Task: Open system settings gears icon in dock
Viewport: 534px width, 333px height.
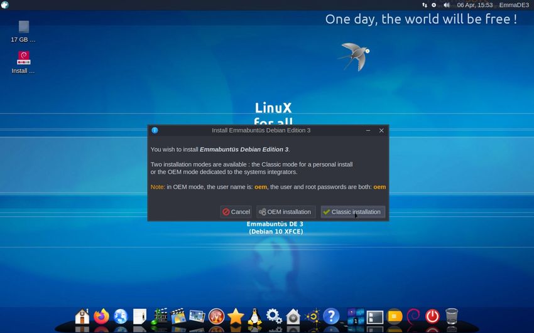Action: coord(274,316)
